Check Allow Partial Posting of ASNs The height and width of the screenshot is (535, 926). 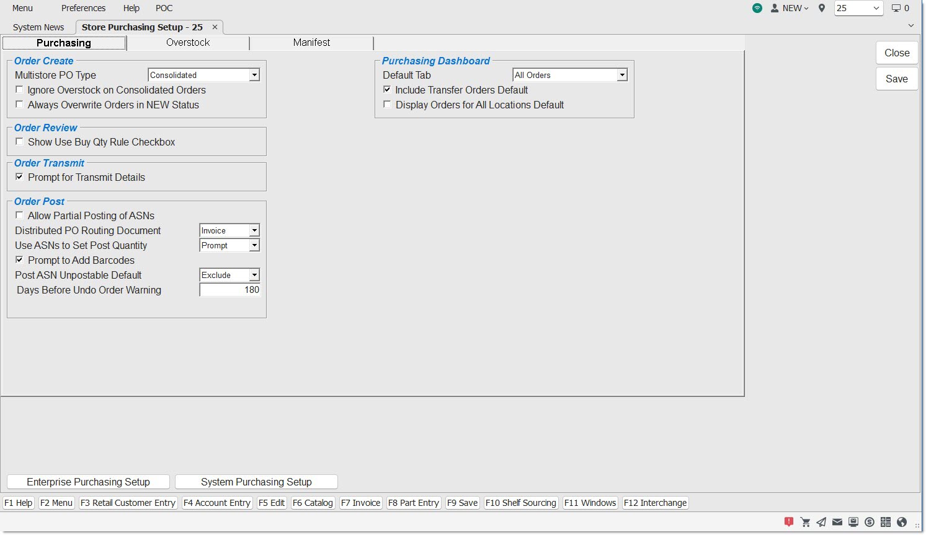pos(19,215)
